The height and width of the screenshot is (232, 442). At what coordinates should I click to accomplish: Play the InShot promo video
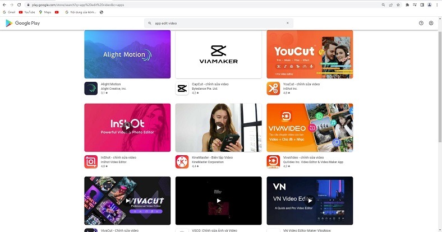click(x=127, y=128)
